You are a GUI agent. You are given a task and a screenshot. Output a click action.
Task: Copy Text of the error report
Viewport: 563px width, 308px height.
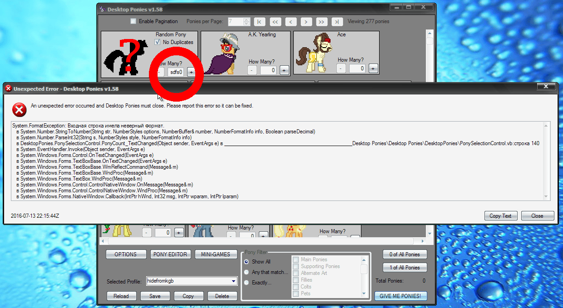[x=501, y=216]
